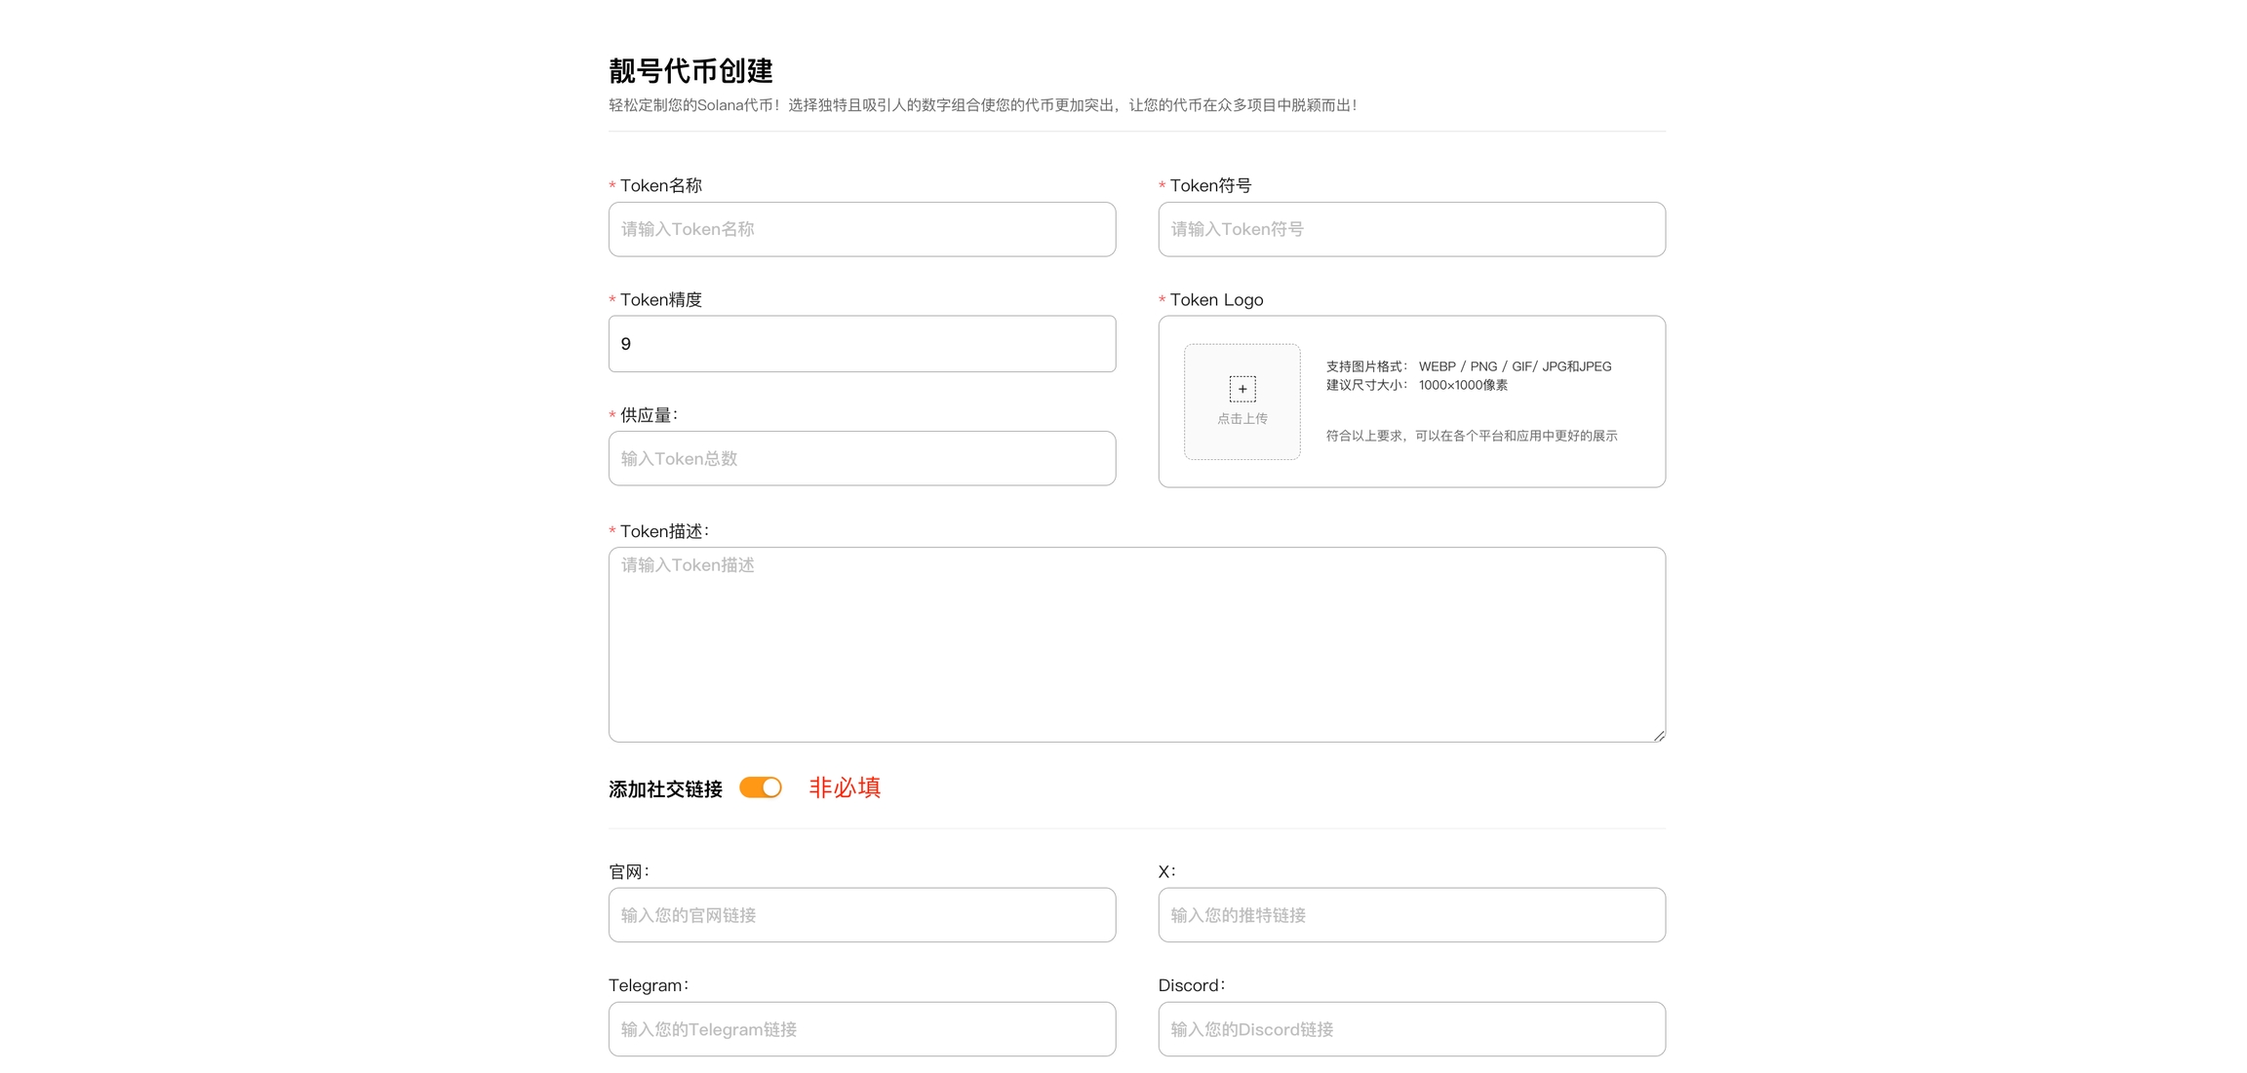Click the supply amount input field

(x=861, y=458)
